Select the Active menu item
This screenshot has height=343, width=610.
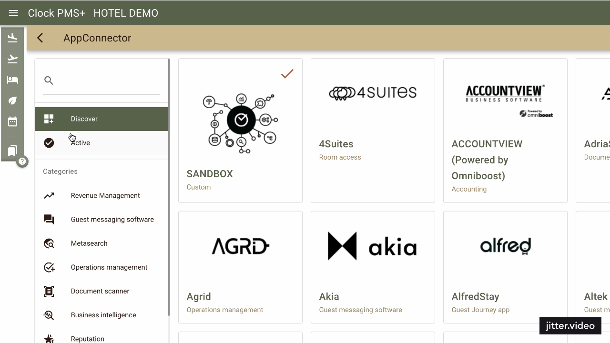pos(101,143)
